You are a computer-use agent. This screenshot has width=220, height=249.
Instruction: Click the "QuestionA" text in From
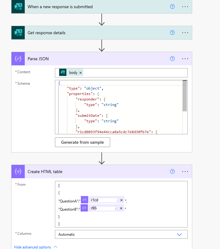click(69, 201)
